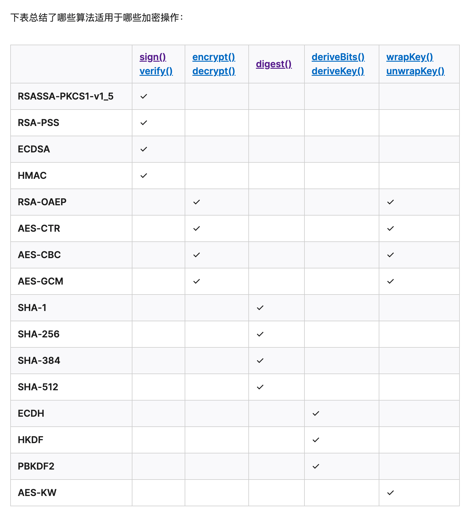
Task: Follow the encrypt() header link
Action: (213, 57)
